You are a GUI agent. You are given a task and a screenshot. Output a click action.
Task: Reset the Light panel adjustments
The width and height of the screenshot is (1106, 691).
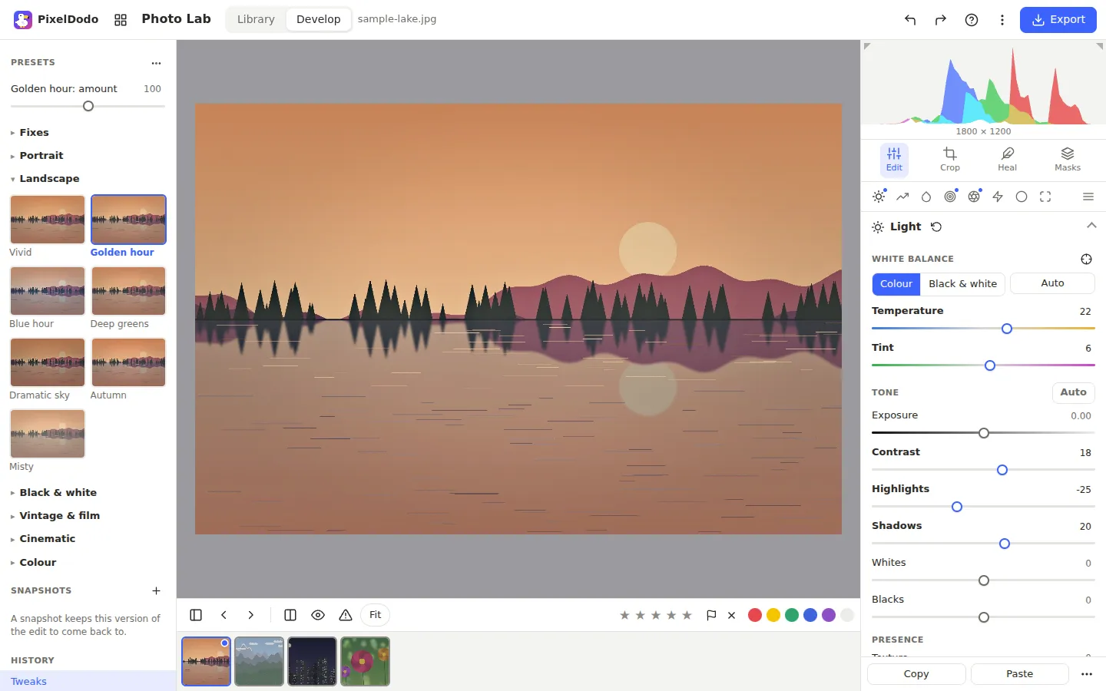(936, 226)
